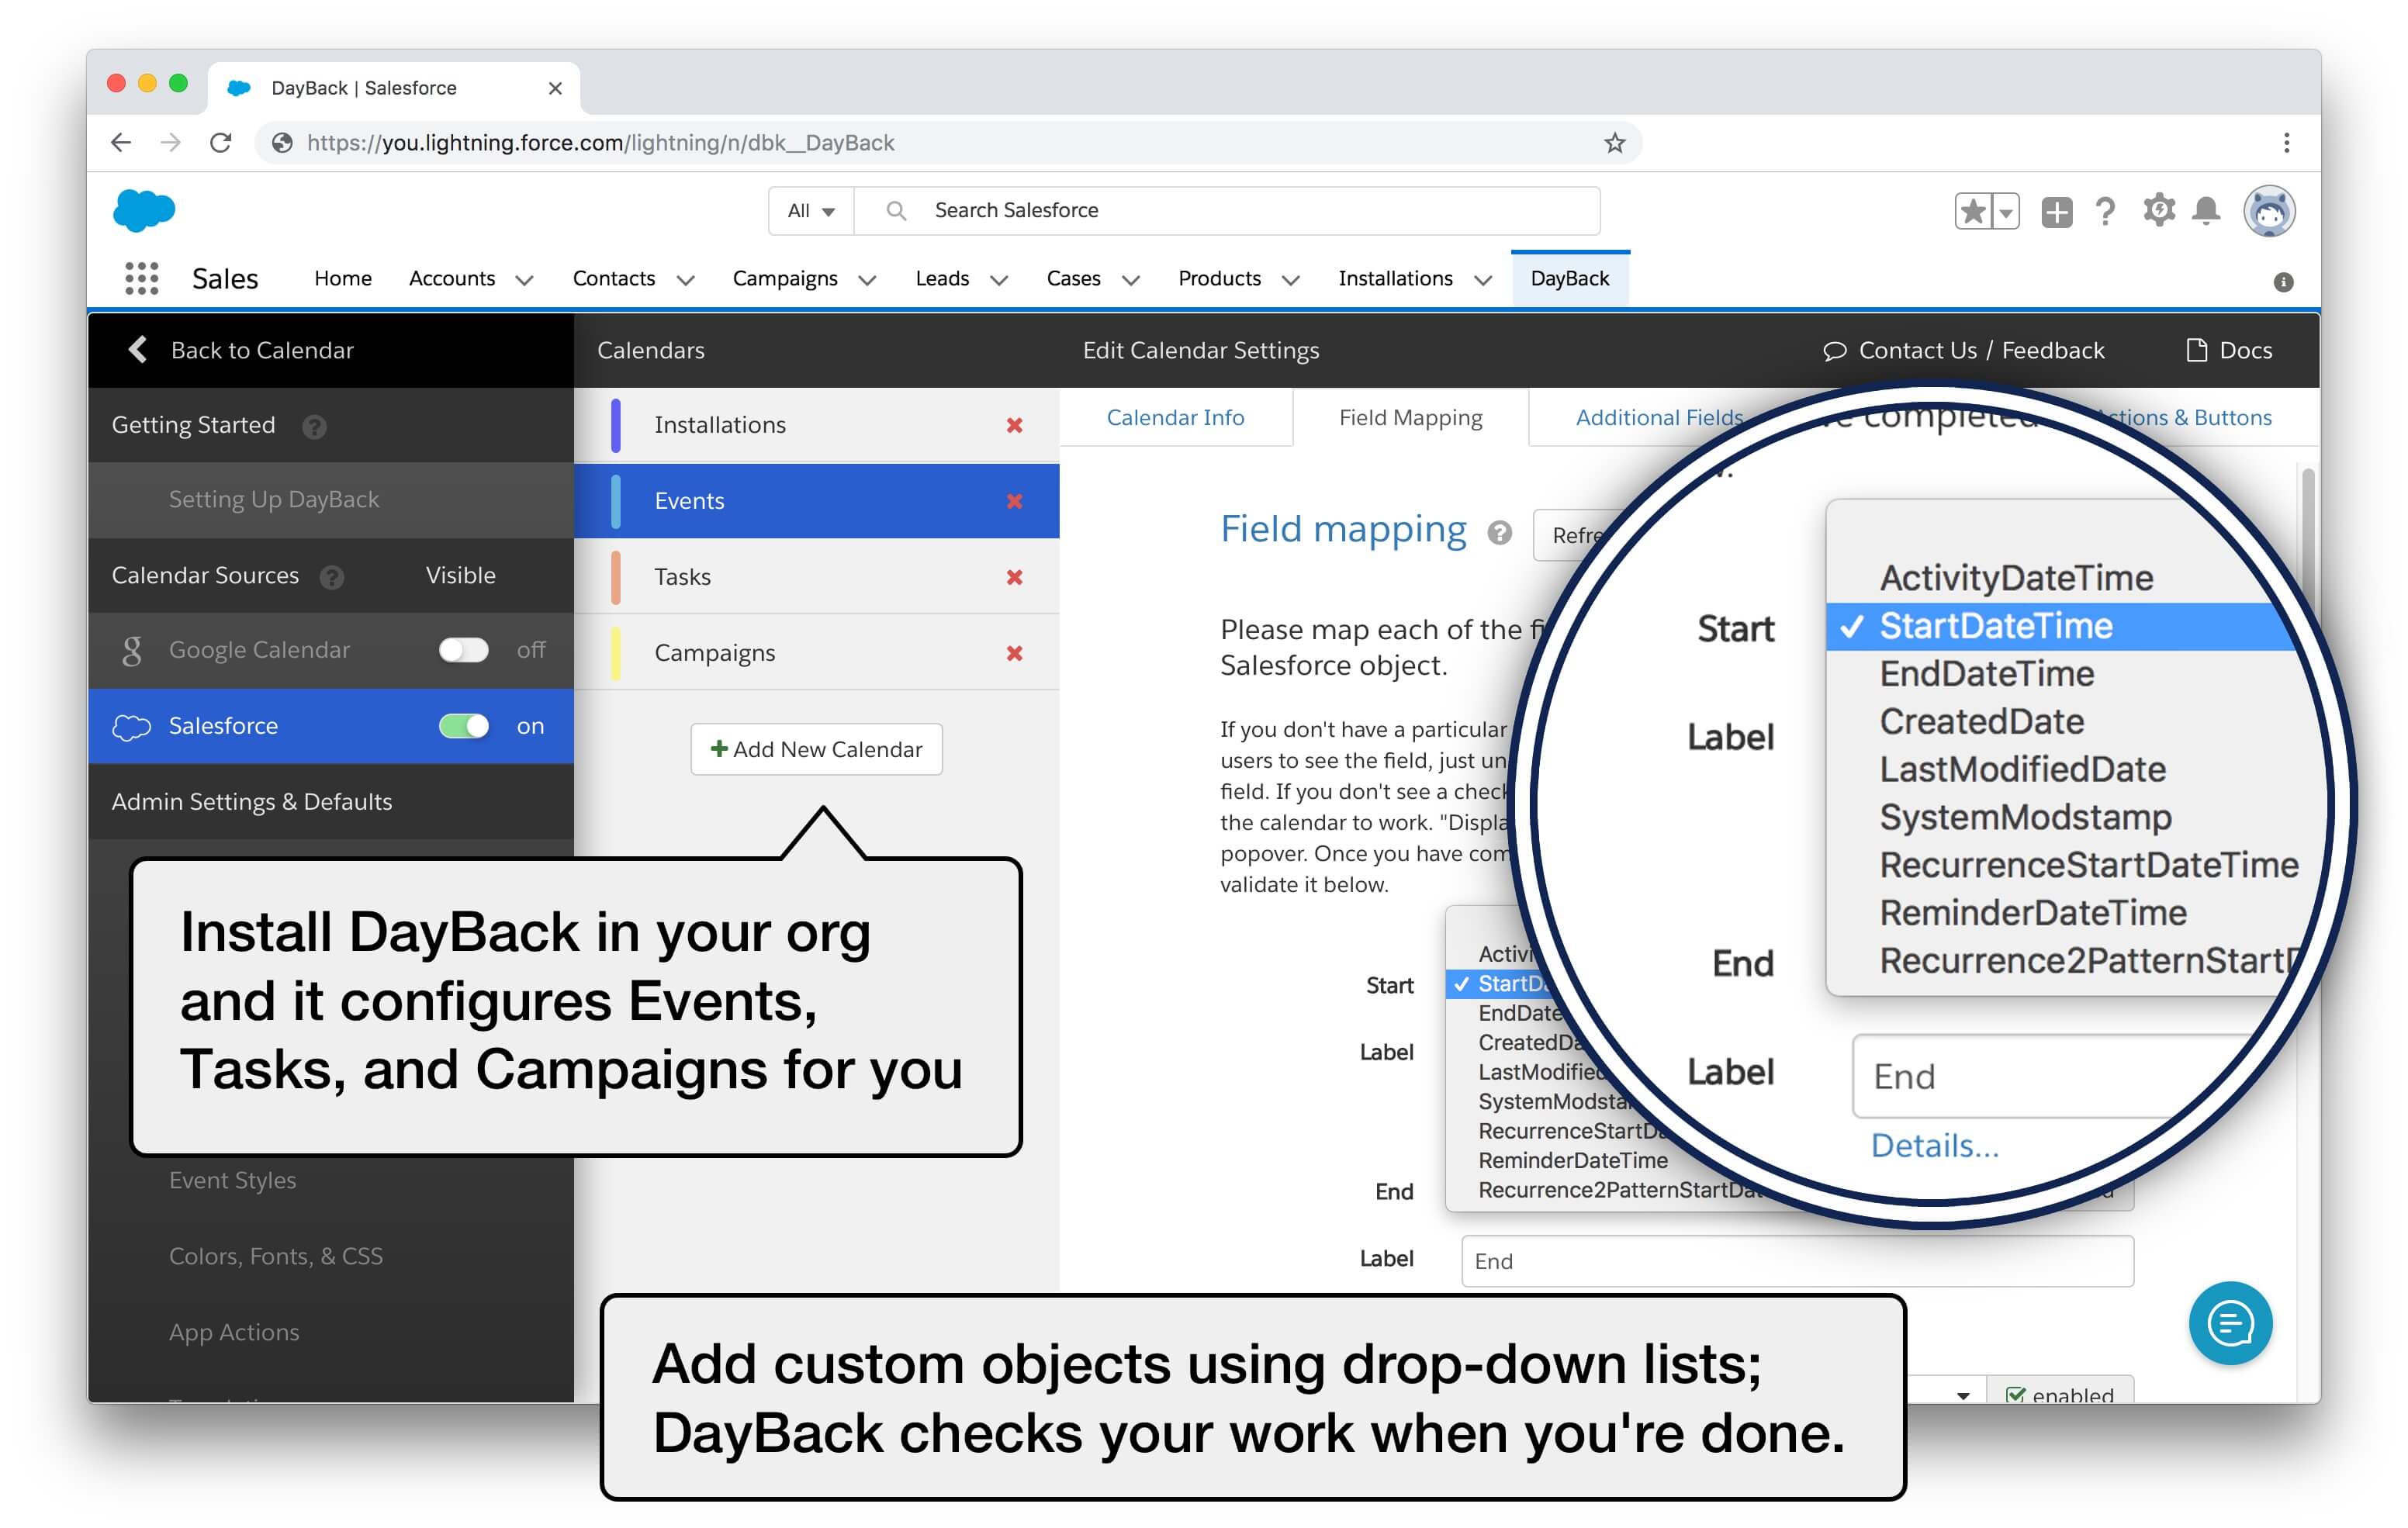This screenshot has width=2408, height=1528.
Task: Open App Actions settings
Action: [234, 1332]
